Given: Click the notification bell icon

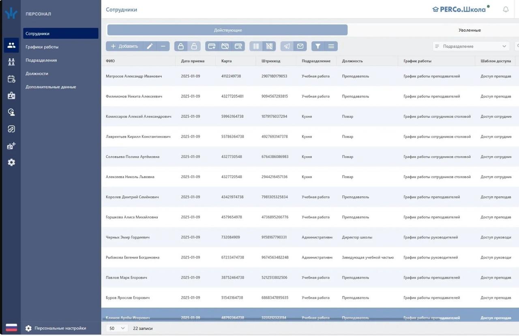Looking at the screenshot, I should click(x=506, y=9).
